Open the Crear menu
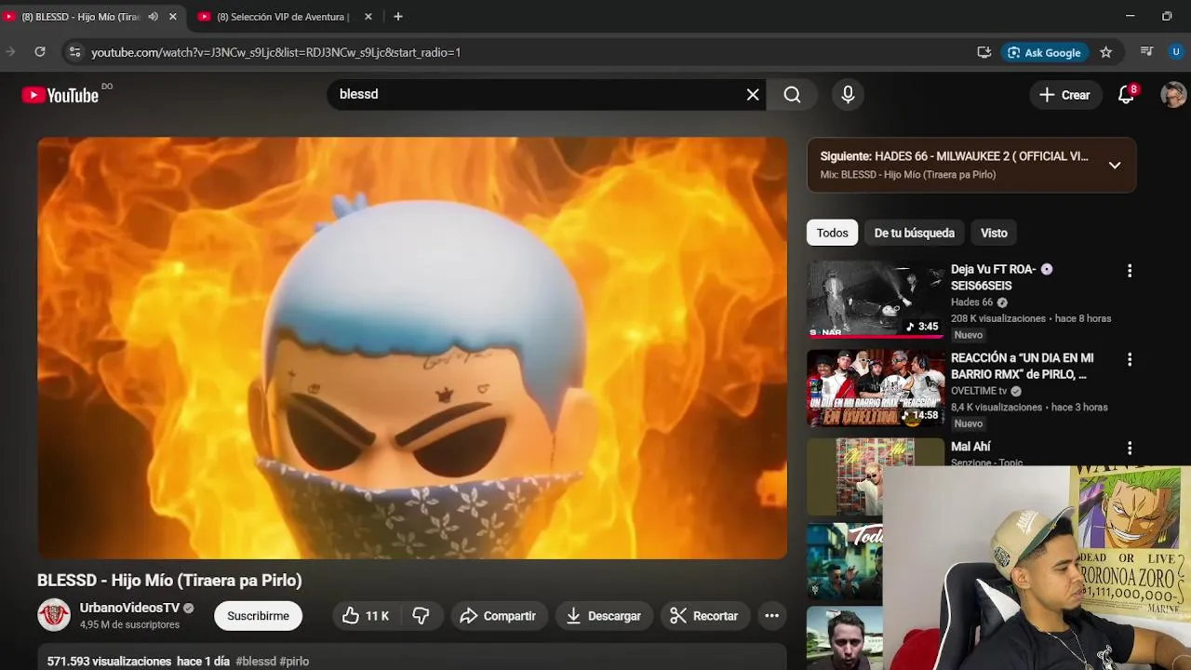 (1064, 95)
